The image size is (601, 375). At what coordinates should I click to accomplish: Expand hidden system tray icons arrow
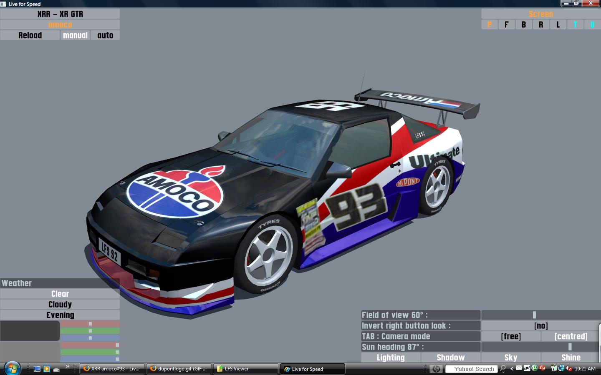(512, 369)
